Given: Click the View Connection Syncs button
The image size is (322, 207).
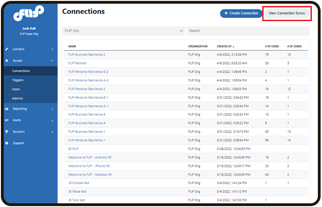Looking at the screenshot, I should pyautogui.click(x=287, y=13).
